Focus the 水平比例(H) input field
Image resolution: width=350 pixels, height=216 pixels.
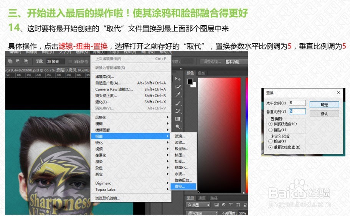point(297,103)
